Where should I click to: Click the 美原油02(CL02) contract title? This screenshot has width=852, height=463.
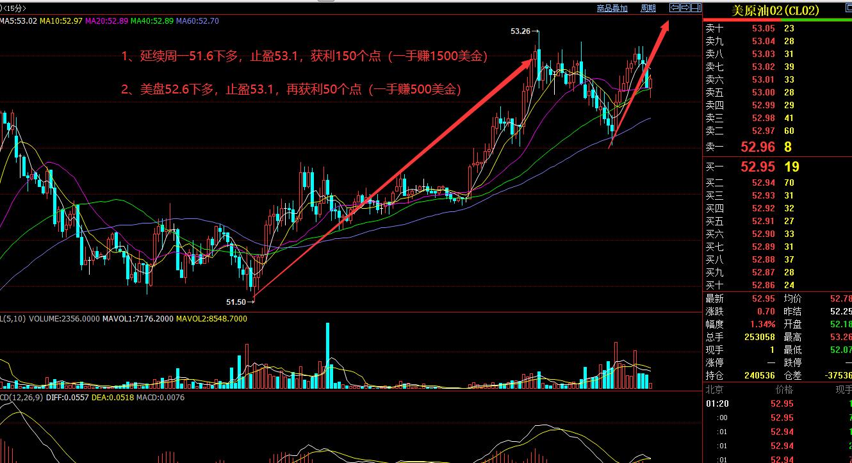click(x=776, y=10)
